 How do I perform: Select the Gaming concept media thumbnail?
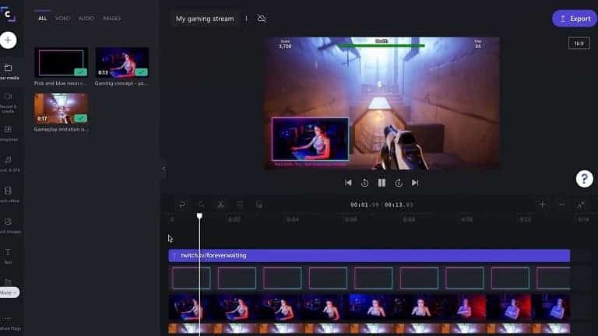[122, 62]
